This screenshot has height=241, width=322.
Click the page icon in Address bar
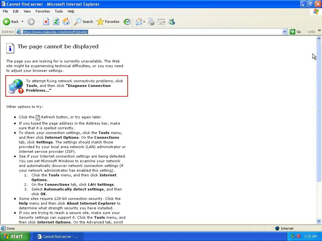pos(19,32)
